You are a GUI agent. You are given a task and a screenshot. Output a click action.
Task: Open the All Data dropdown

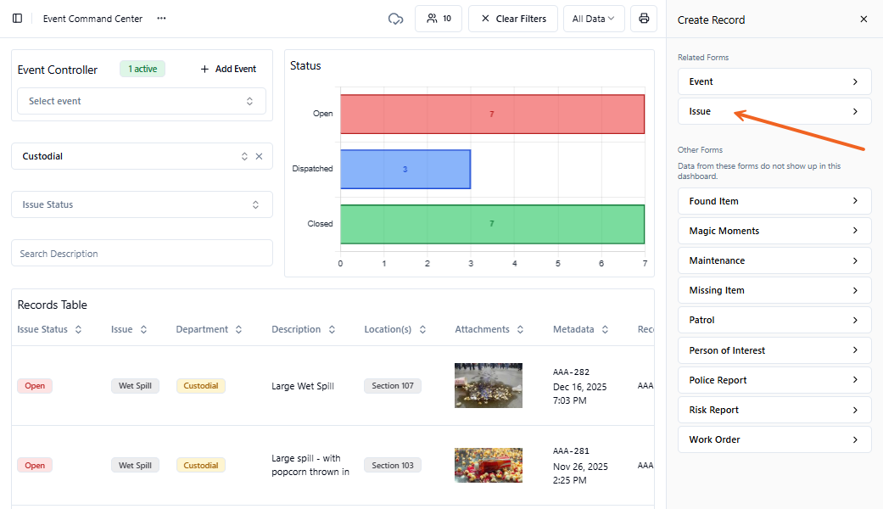point(593,19)
